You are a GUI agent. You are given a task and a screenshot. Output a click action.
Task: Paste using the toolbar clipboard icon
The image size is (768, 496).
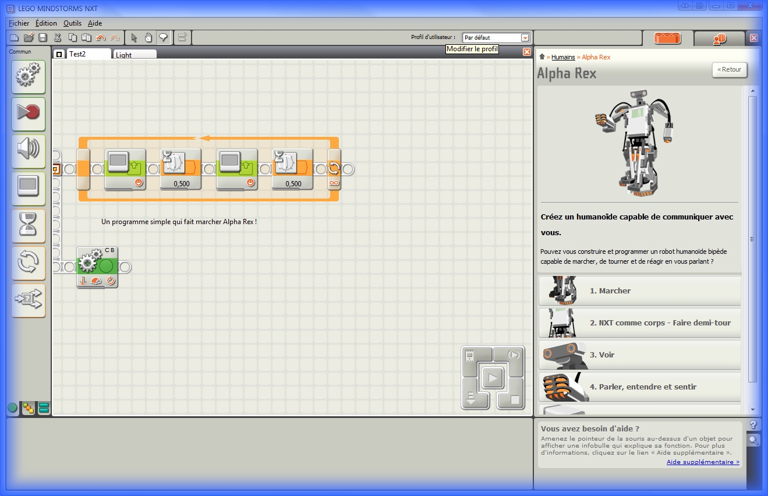[x=86, y=38]
